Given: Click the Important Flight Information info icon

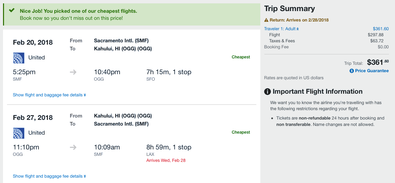Looking at the screenshot, I should 267,92.
